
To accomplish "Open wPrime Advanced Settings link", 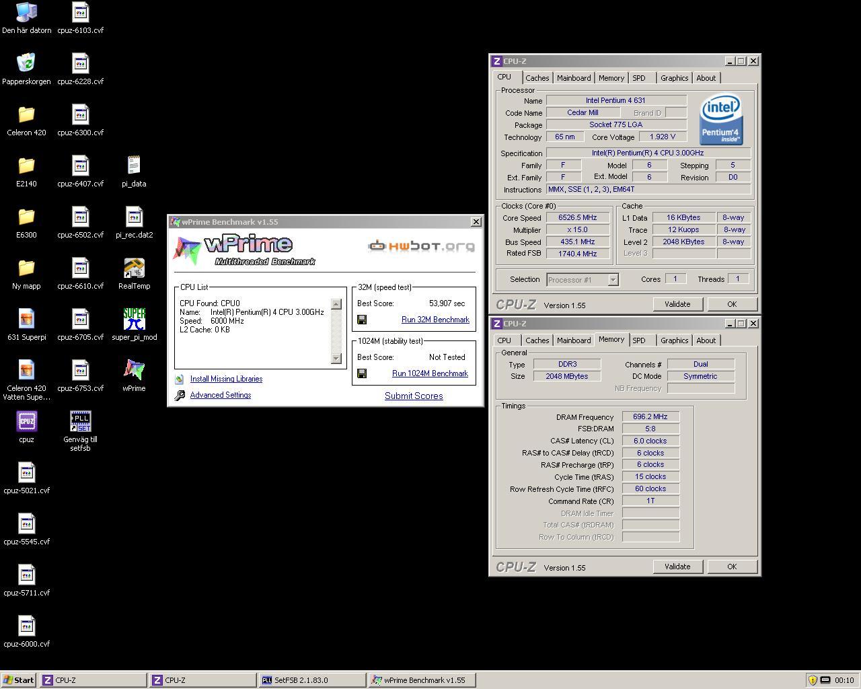I will point(221,395).
